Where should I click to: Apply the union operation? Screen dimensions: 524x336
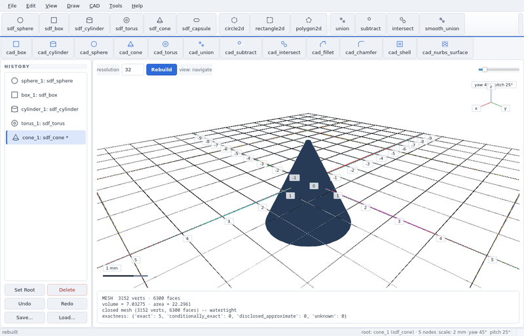coord(342,24)
